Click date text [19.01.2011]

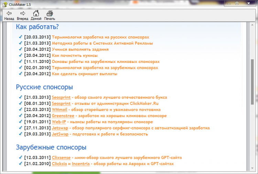point(37,122)
